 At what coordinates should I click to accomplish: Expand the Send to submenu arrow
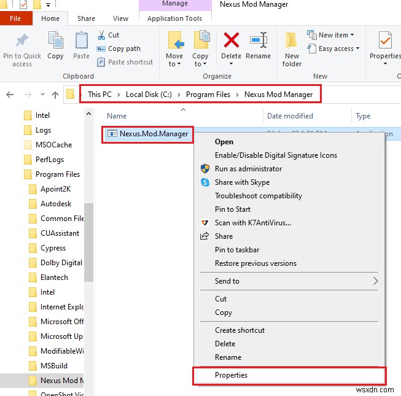point(375,281)
